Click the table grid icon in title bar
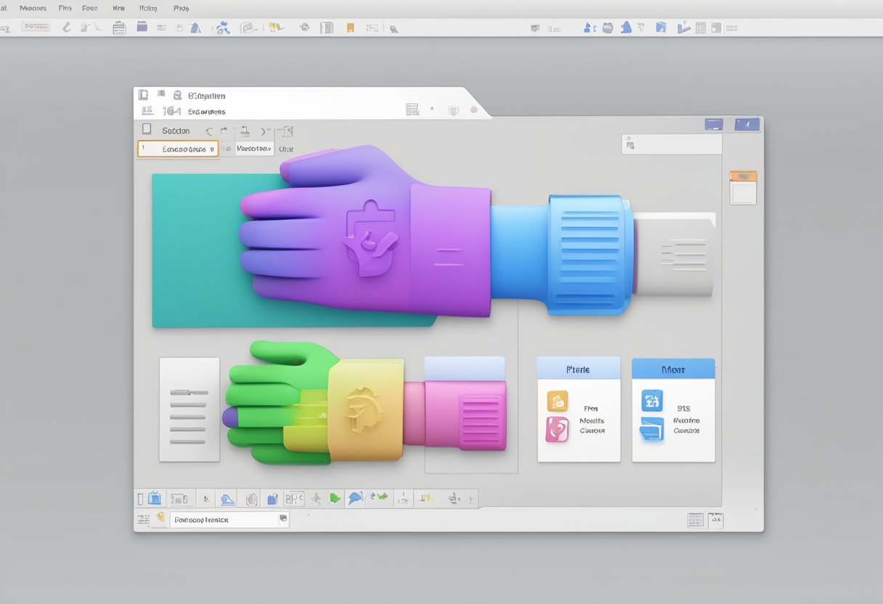The height and width of the screenshot is (604, 883). click(412, 110)
